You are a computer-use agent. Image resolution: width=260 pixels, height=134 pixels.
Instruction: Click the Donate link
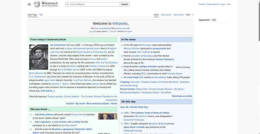[202, 4]
